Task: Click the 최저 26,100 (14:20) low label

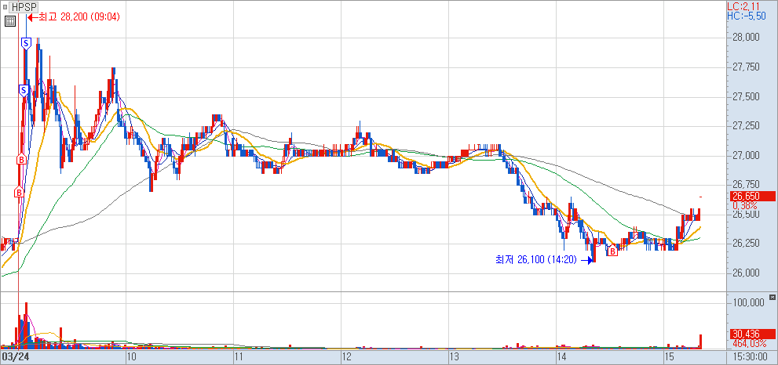Action: (x=535, y=260)
